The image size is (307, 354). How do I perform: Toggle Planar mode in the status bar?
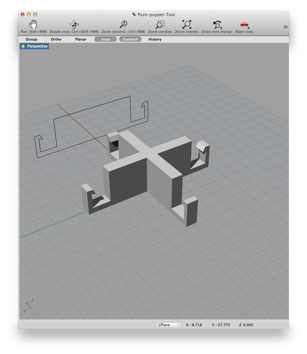point(81,39)
